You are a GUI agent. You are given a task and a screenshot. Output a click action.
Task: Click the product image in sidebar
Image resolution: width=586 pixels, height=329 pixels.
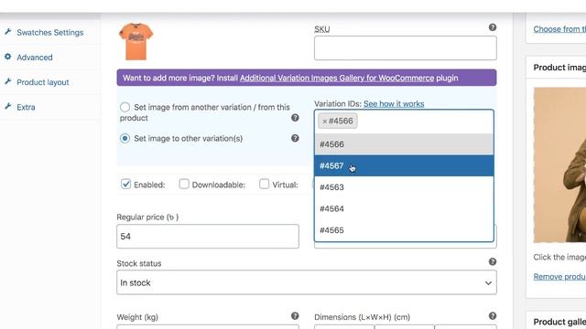tap(559, 164)
